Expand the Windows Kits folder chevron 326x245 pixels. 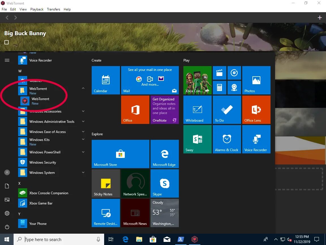click(x=83, y=140)
